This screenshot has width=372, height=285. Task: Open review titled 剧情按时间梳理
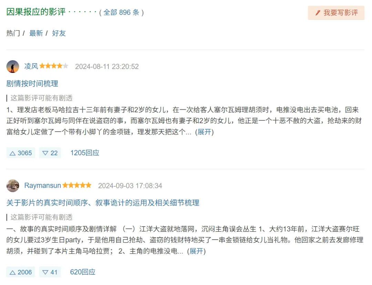[x=32, y=84]
